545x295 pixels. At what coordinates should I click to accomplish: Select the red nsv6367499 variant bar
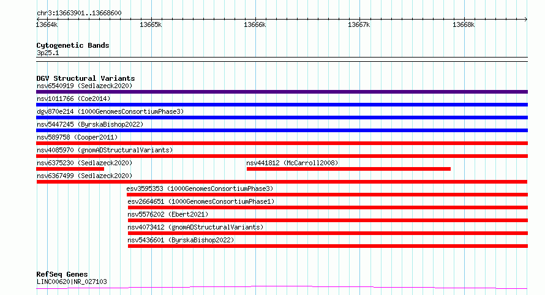(x=282, y=182)
